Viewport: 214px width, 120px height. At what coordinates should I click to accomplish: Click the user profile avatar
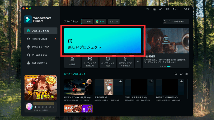tap(29, 106)
